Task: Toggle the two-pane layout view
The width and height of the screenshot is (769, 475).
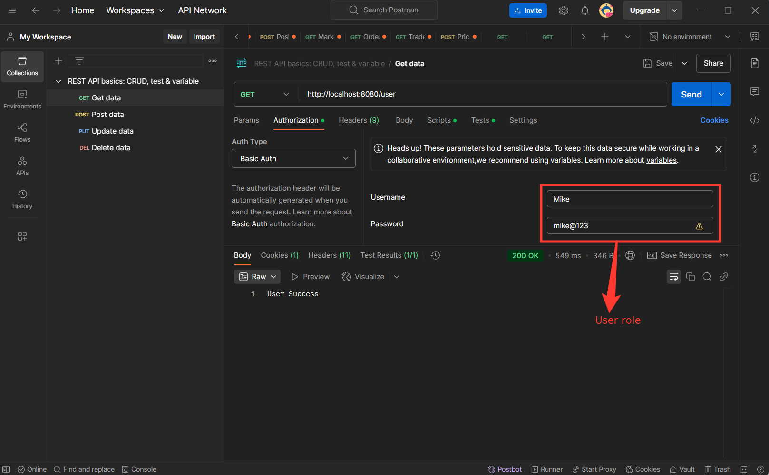Action: pyautogui.click(x=744, y=469)
